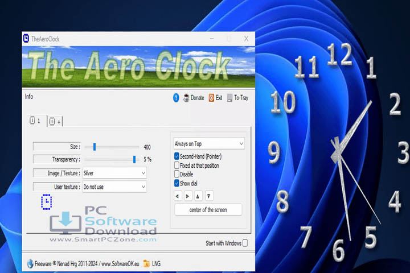The width and height of the screenshot is (410, 273).
Task: Open the Info menu
Action: point(29,97)
